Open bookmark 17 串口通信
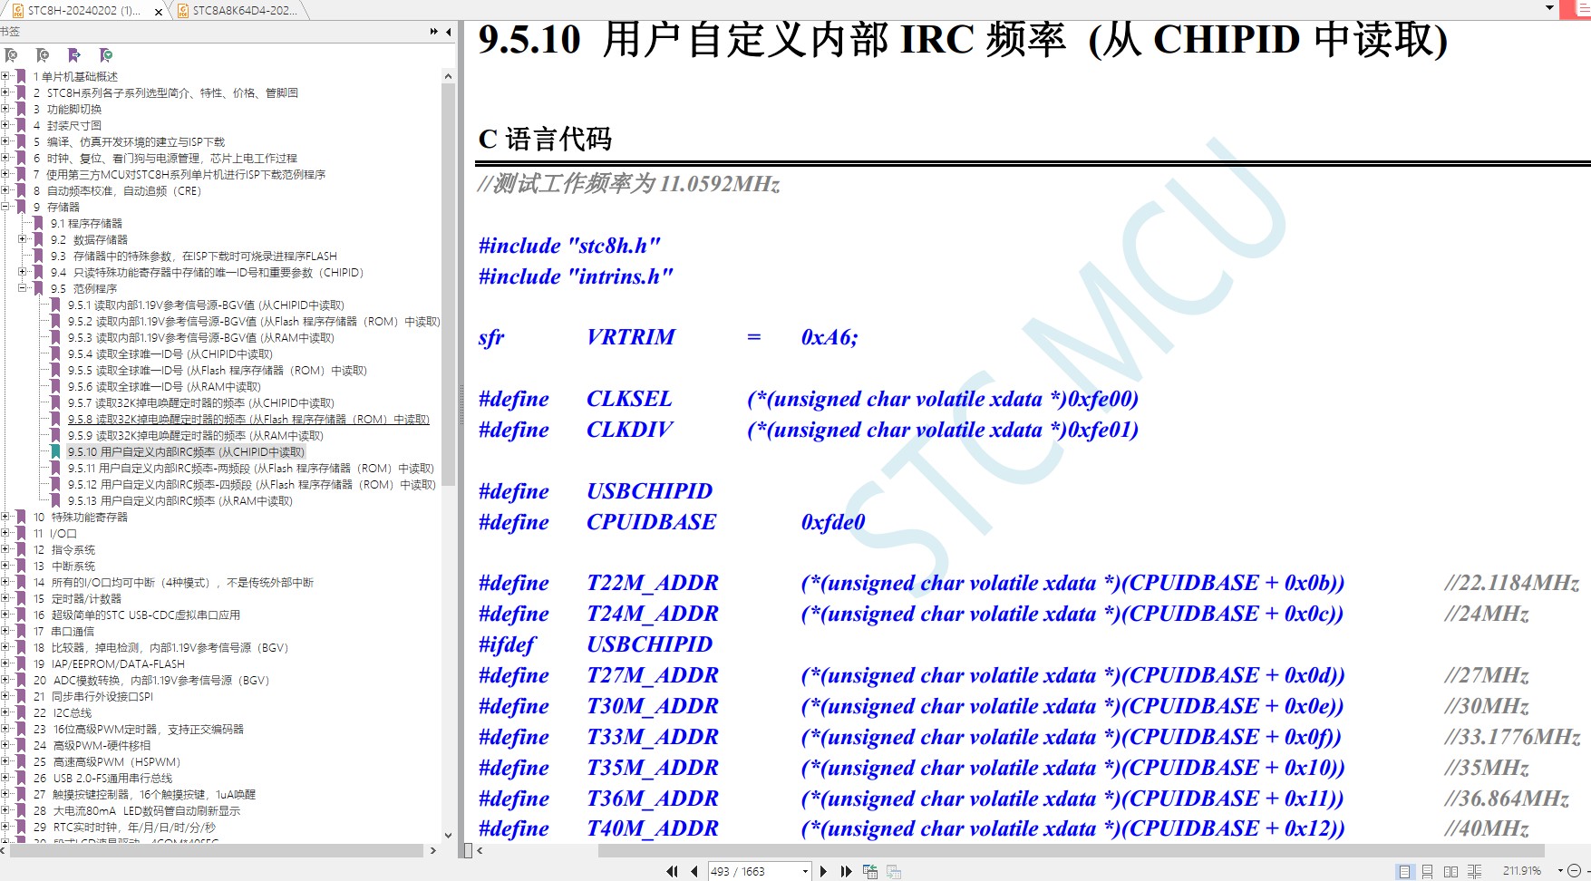The width and height of the screenshot is (1591, 881). [x=64, y=632]
